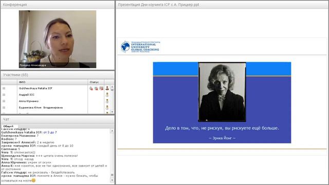
Task: Click chat scroll down arrow
Action: tap(112, 180)
